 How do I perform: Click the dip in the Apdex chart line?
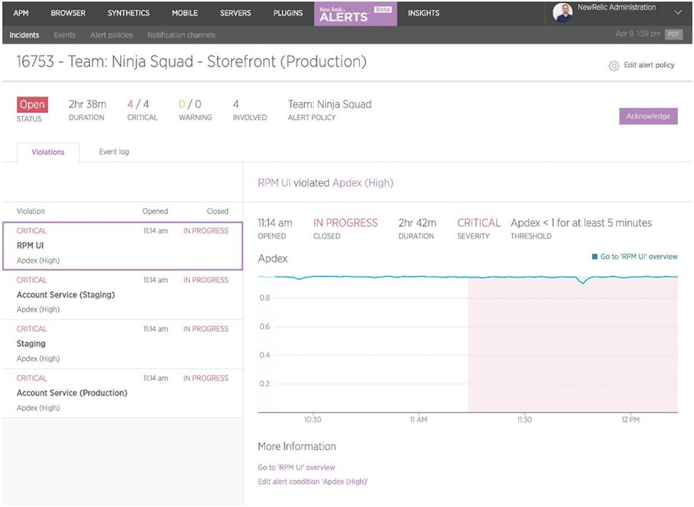point(583,282)
